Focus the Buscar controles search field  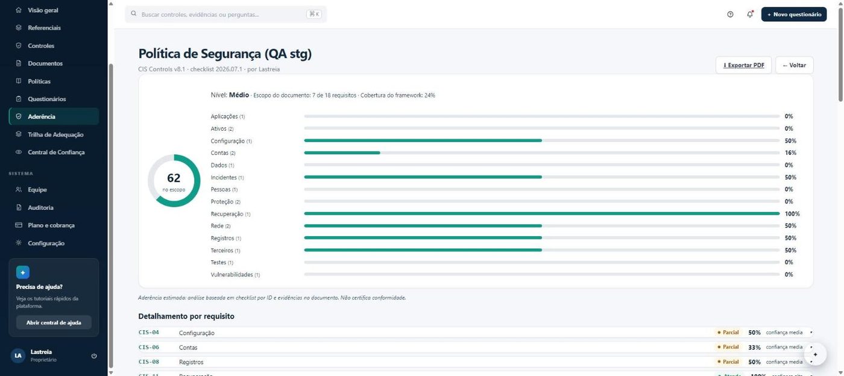click(x=225, y=14)
